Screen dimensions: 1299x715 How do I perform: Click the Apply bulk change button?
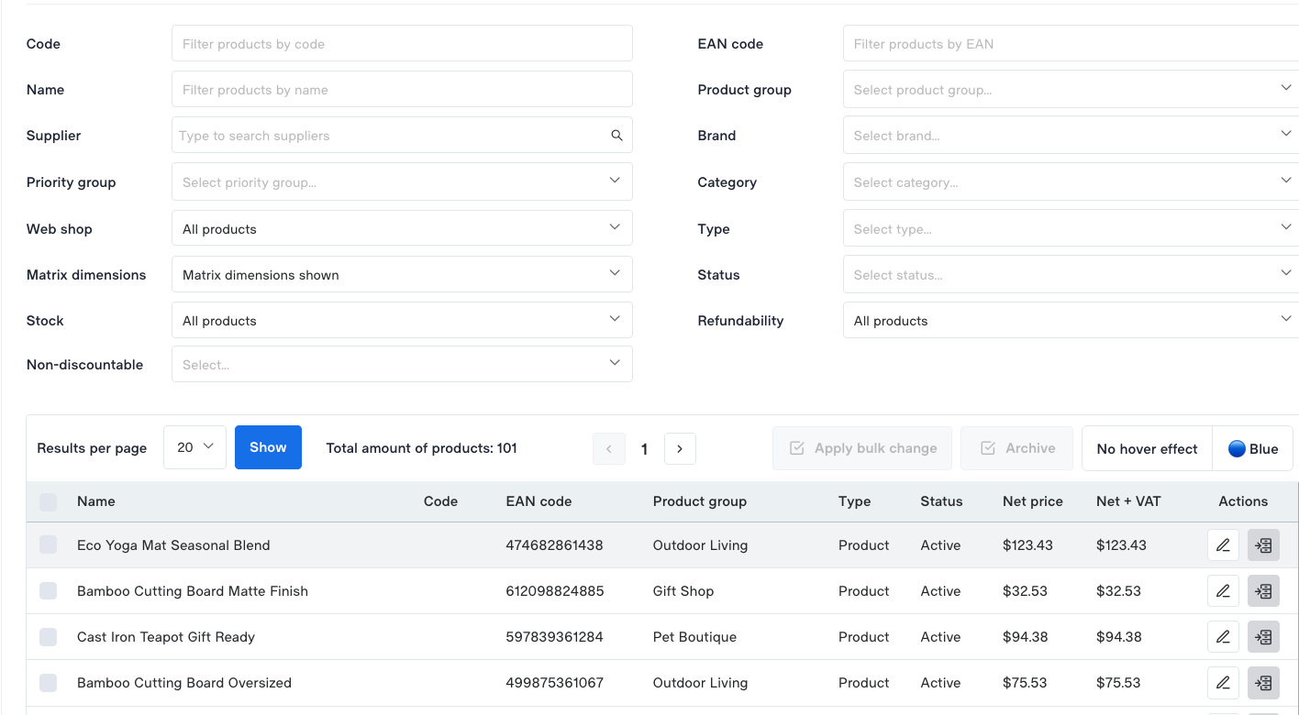tap(862, 448)
